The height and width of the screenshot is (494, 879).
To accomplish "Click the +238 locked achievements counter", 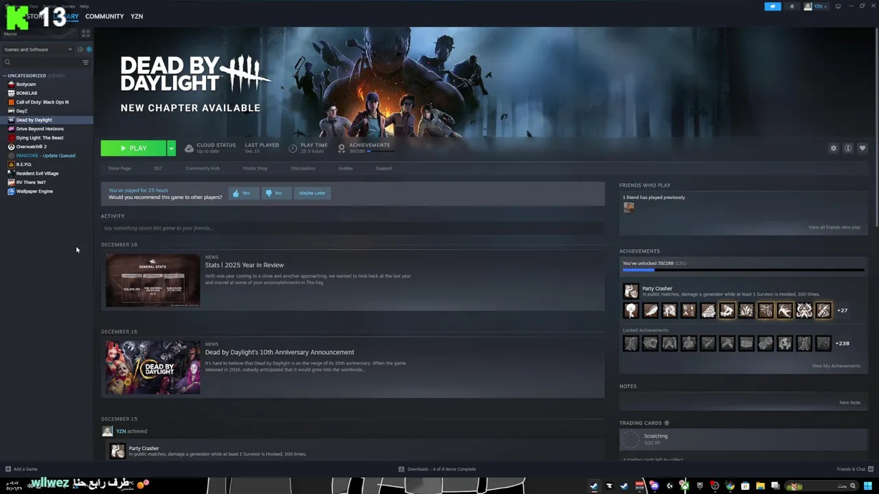I will click(843, 343).
